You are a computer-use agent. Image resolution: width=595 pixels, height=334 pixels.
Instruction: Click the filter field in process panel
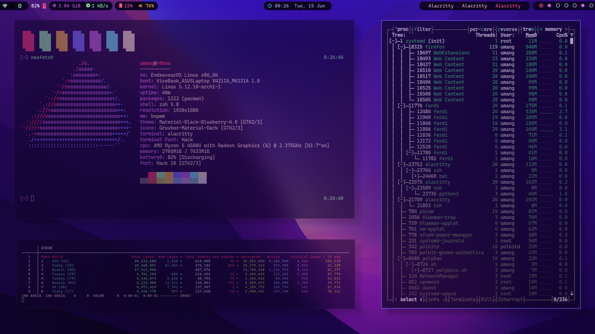[422, 29]
